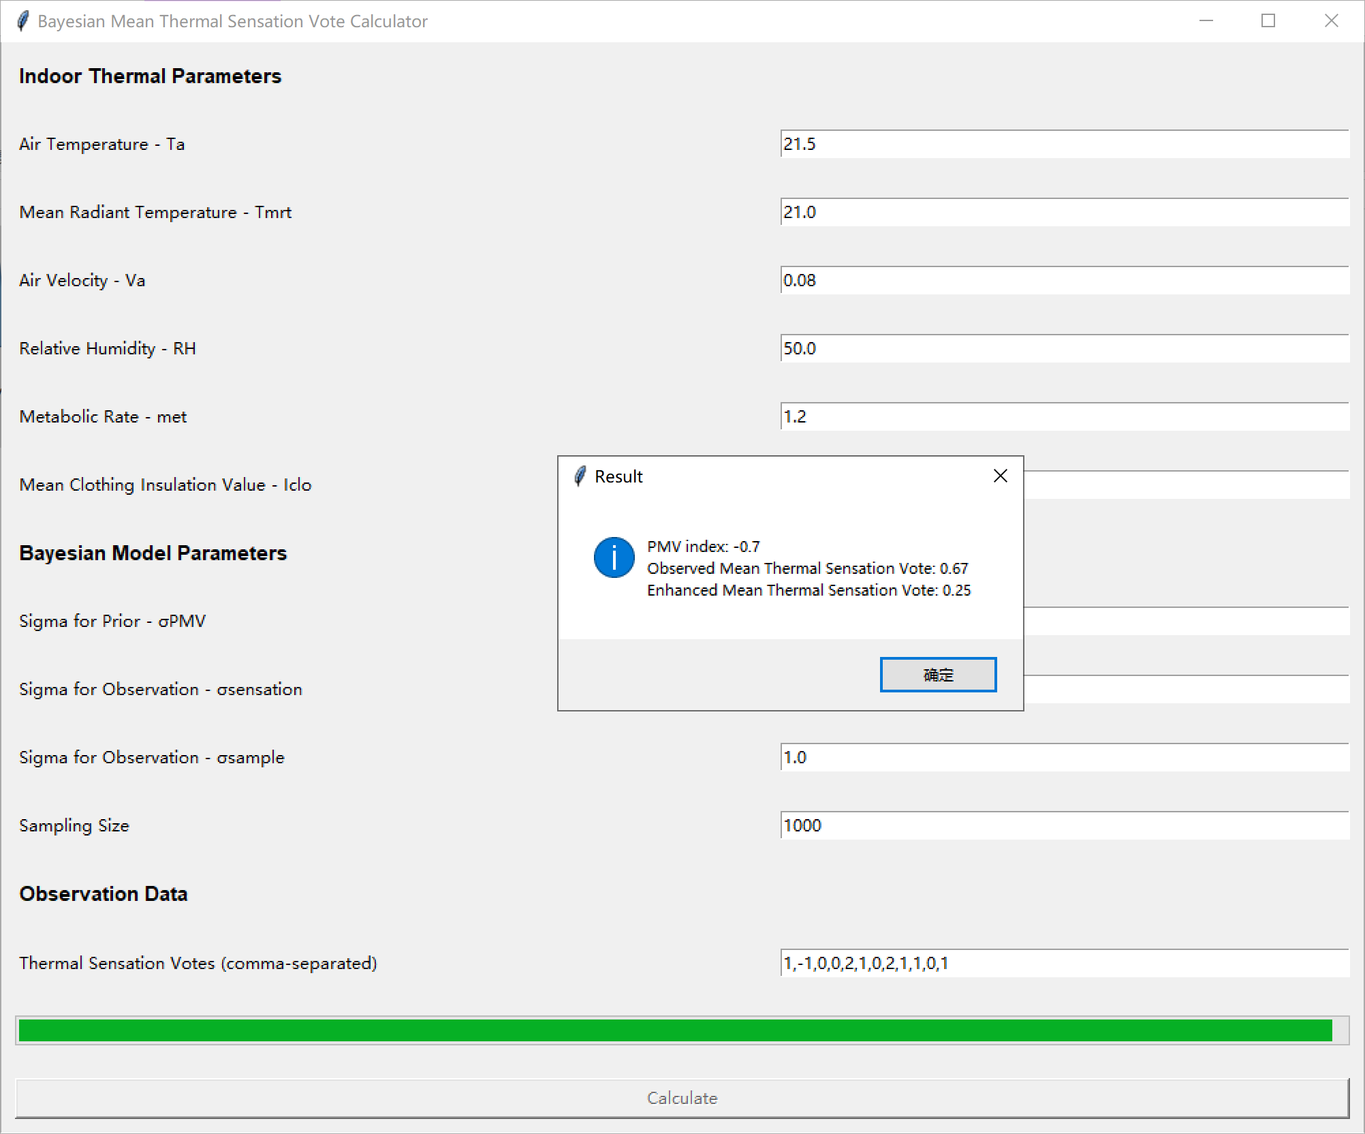
Task: Maximize the calculator main window
Action: coord(1268,21)
